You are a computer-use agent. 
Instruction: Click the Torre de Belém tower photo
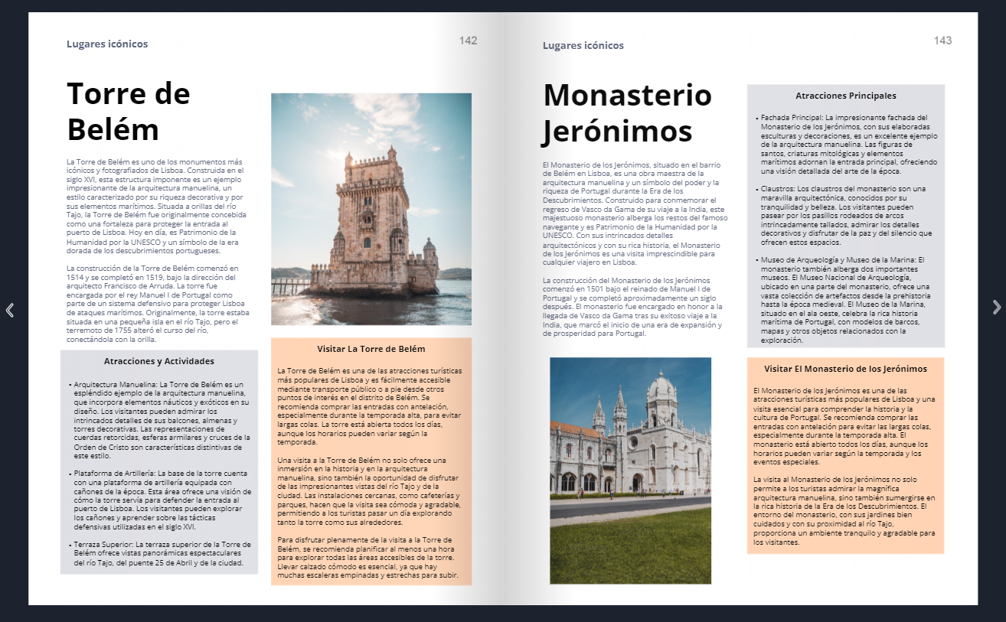pos(371,209)
